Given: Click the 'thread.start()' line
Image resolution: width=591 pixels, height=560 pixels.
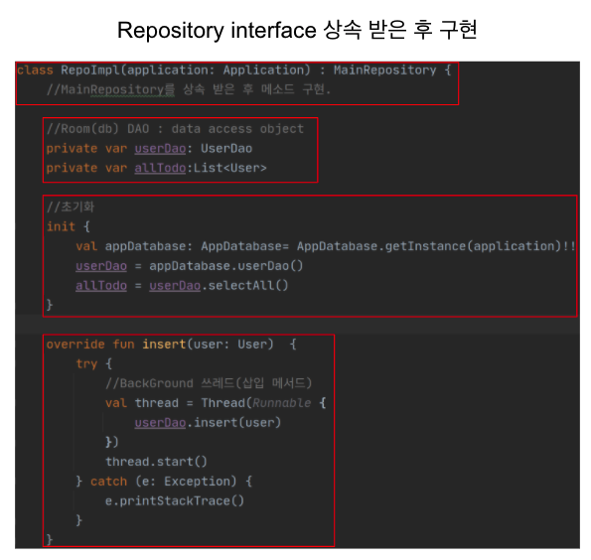Looking at the screenshot, I should pyautogui.click(x=156, y=462).
